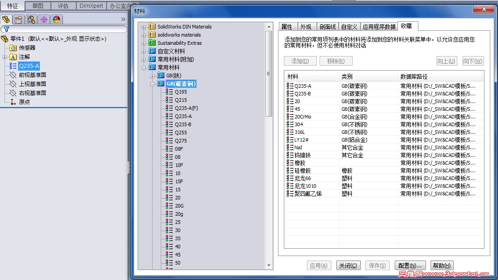Select 钨镍铁 row in favorites list
The height and width of the screenshot is (280, 498).
point(383,155)
